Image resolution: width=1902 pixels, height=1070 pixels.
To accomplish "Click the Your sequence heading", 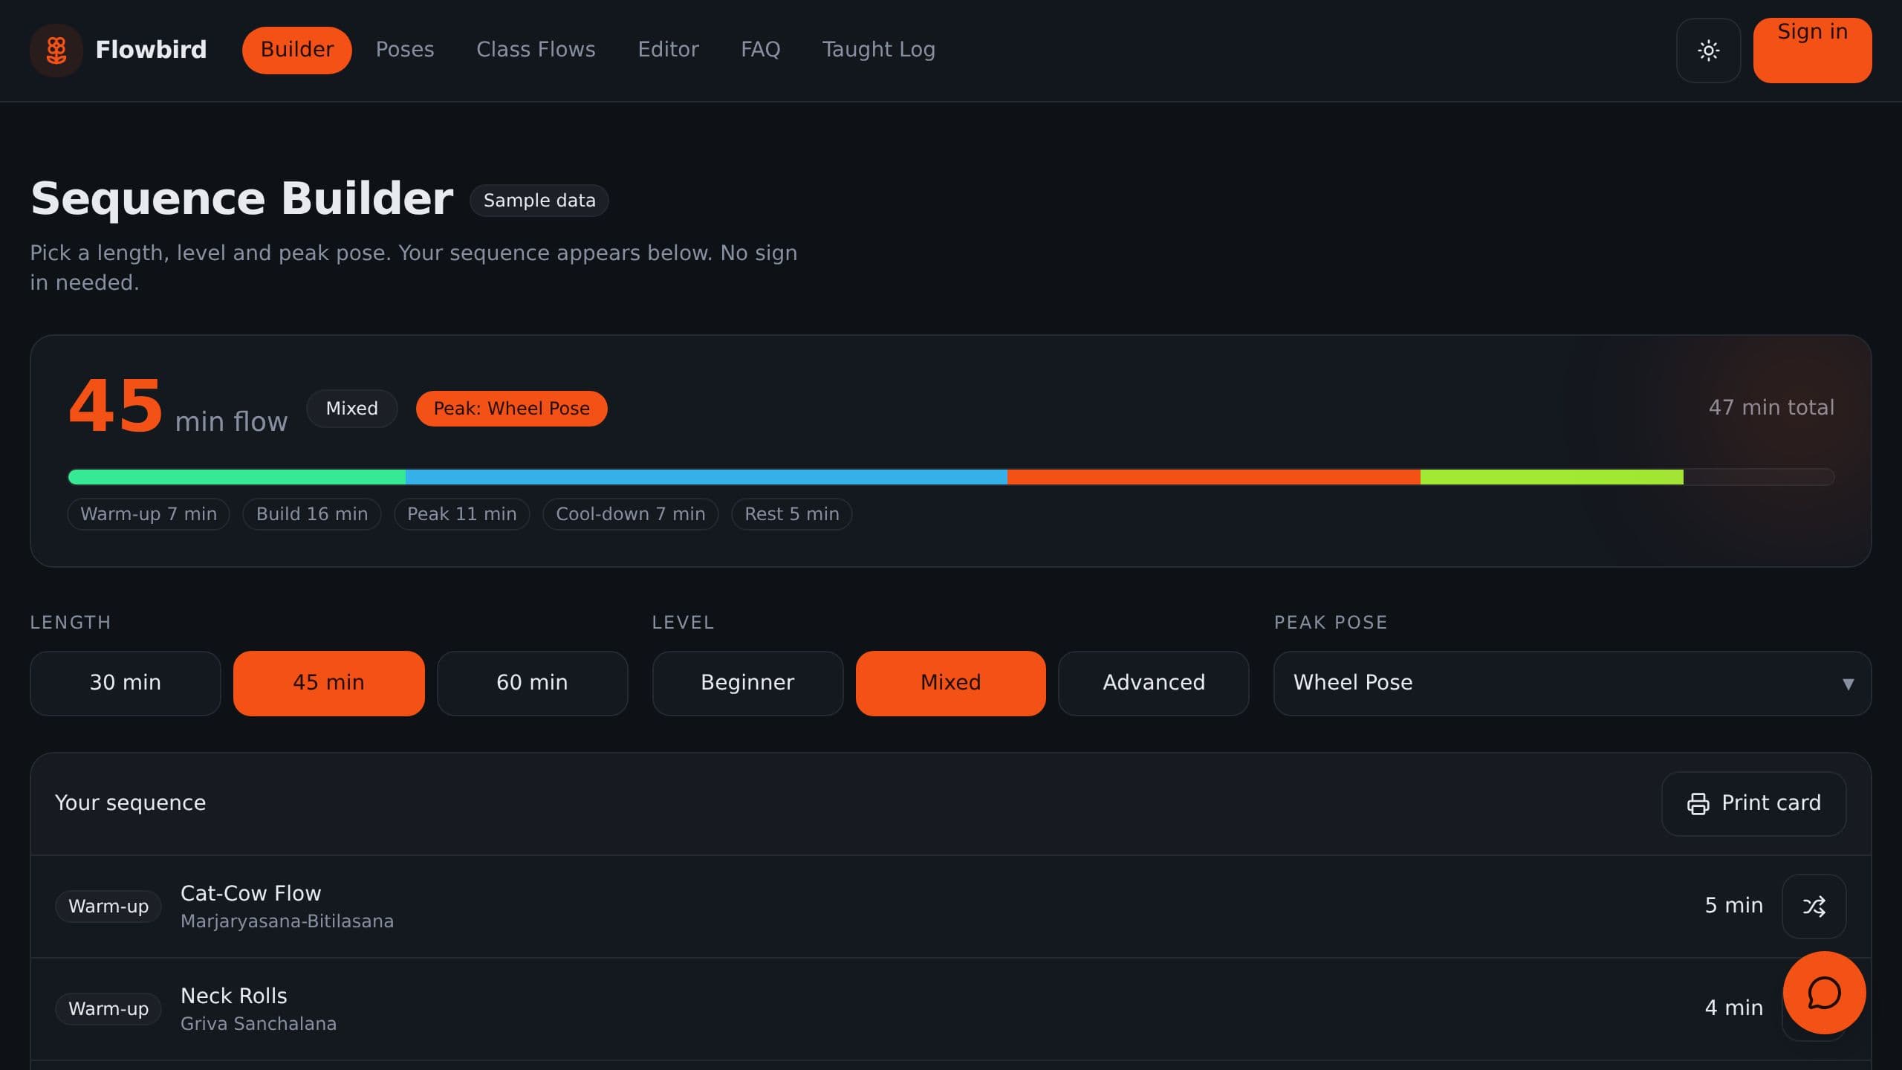I will 131,803.
